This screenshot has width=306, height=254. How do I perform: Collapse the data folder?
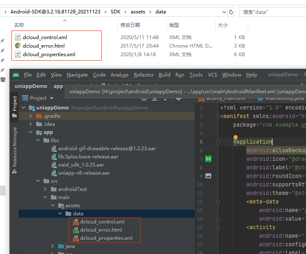(x=60, y=214)
